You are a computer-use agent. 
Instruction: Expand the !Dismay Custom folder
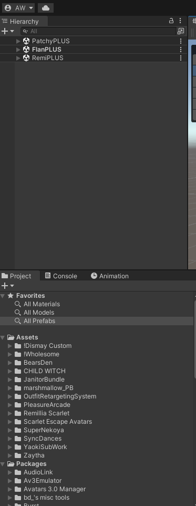10,346
